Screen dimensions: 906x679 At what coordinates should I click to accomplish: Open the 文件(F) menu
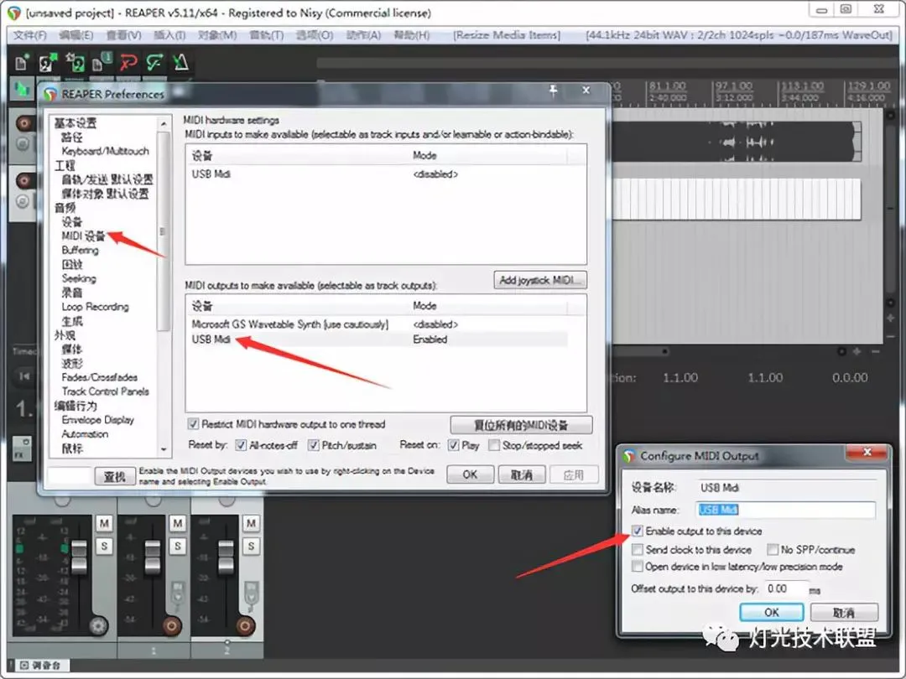pos(30,35)
